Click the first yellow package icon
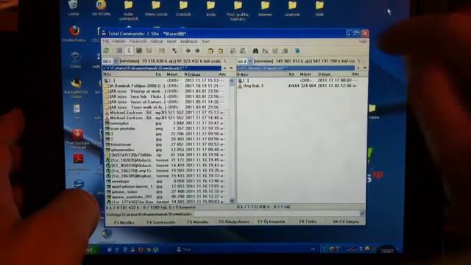471x265 pixels. click(210, 51)
